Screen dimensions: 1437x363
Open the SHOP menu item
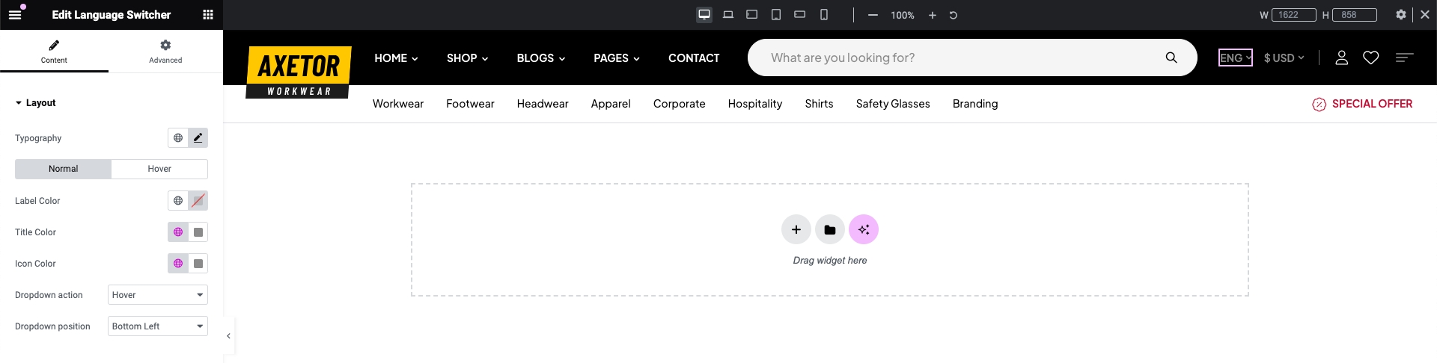click(x=467, y=58)
